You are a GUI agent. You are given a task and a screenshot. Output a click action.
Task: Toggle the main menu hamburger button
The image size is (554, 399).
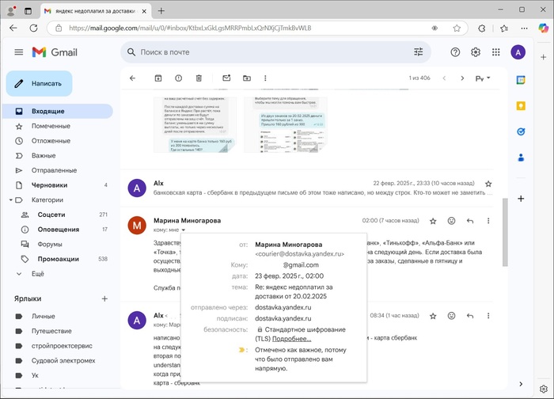(x=19, y=52)
